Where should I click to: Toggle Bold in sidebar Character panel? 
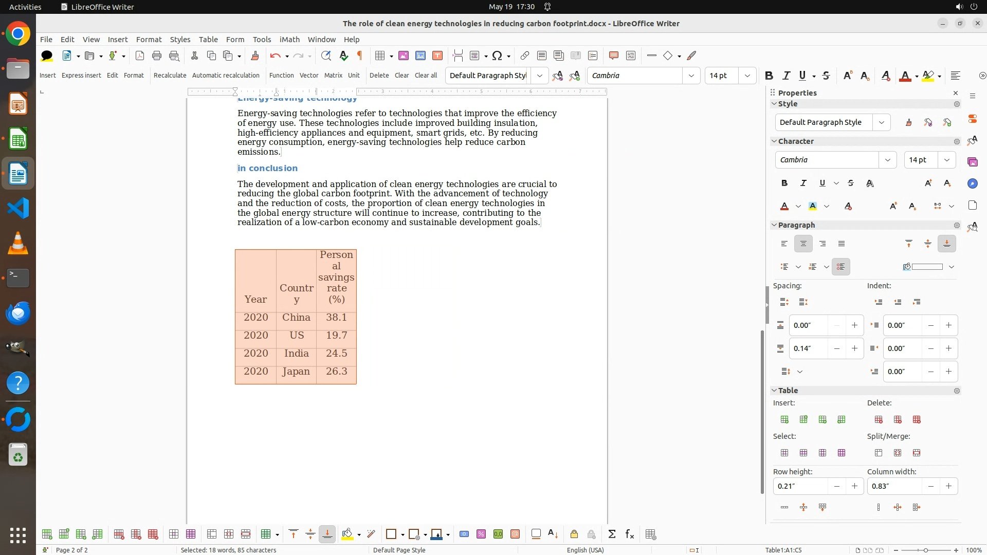point(784,183)
